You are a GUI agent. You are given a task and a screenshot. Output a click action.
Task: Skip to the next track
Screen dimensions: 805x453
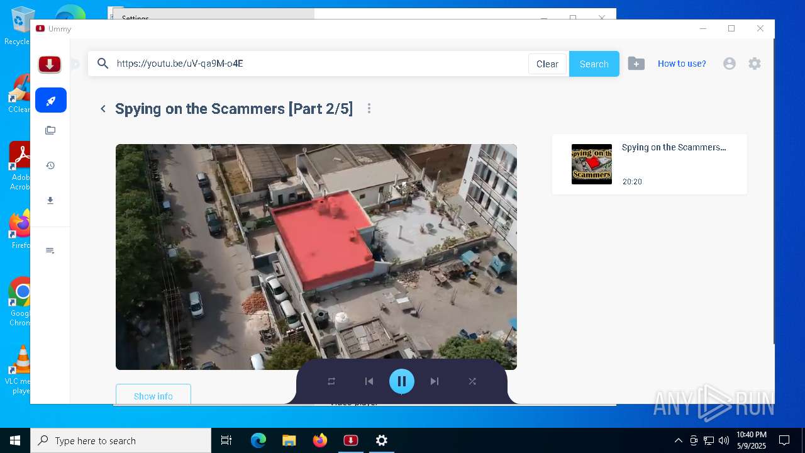click(435, 381)
